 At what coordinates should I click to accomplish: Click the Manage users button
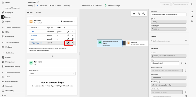click(66, 21)
